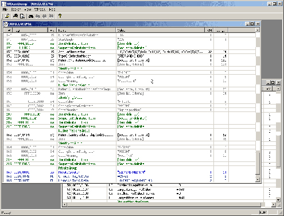Click the second greyed binoculars icon
Screen dimensions: 284x216
(45, 16)
